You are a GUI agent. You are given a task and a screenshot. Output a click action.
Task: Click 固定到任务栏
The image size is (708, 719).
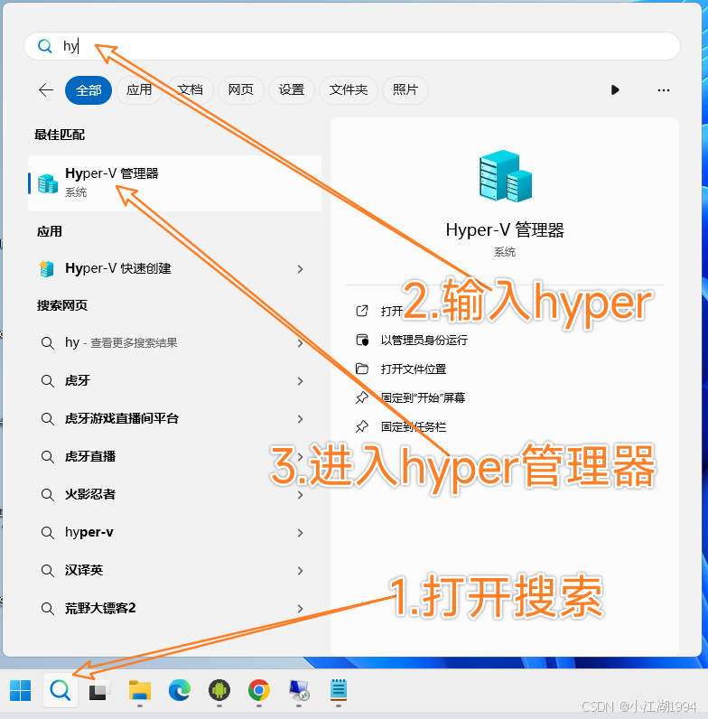(x=414, y=427)
